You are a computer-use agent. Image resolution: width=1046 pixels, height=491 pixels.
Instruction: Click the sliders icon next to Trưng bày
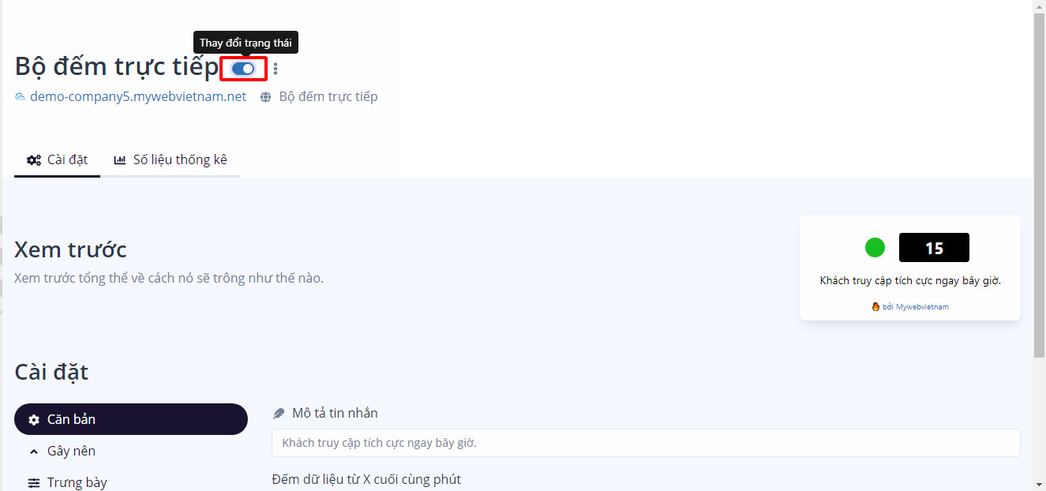34,483
